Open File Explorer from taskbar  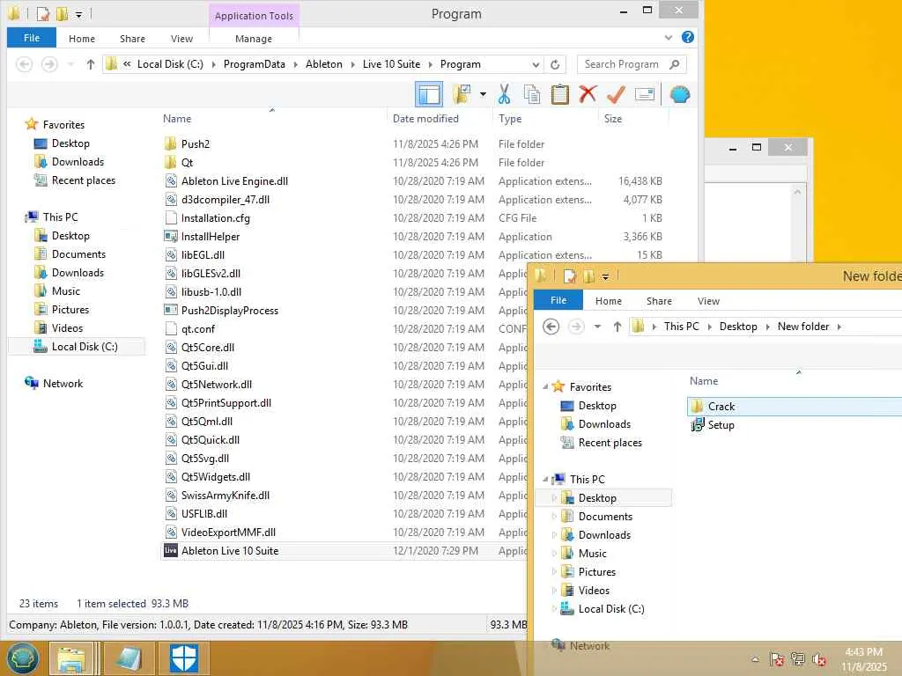point(71,658)
